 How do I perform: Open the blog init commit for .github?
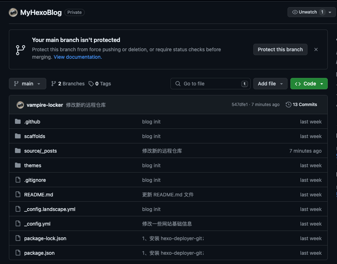(x=151, y=122)
